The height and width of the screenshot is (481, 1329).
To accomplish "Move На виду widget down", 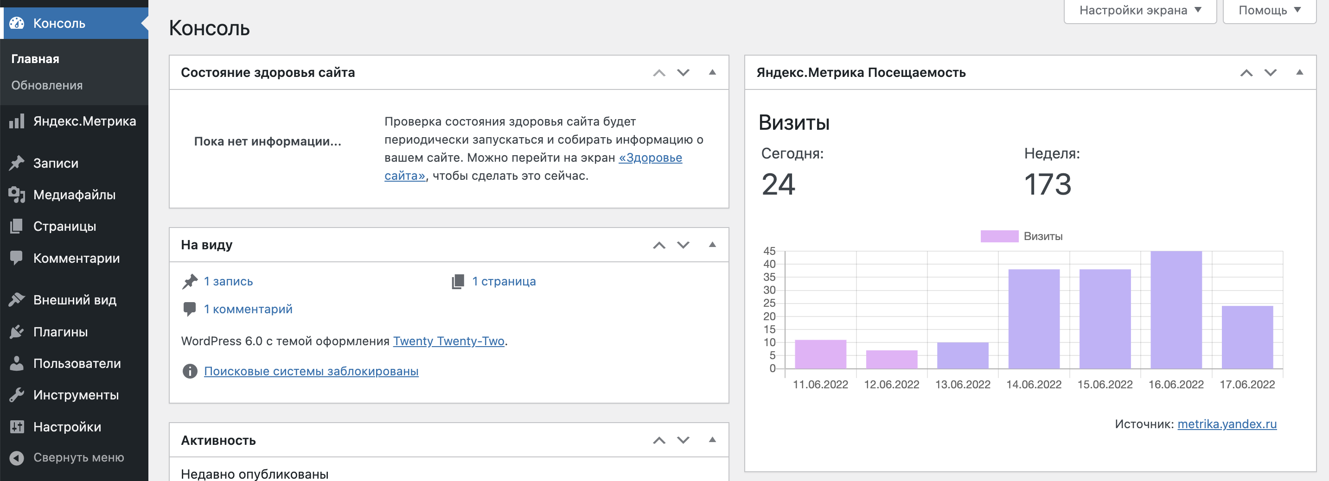I will [x=683, y=245].
